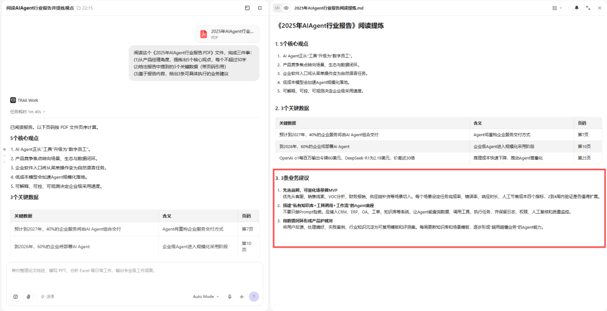The image size is (607, 311).
Task: Click the TRAE Work agent icon
Action: click(13, 100)
